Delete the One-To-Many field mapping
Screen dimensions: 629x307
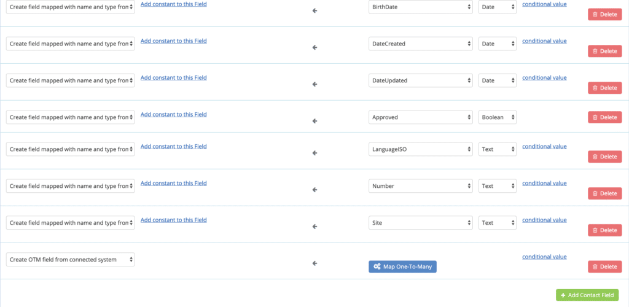(x=605, y=267)
